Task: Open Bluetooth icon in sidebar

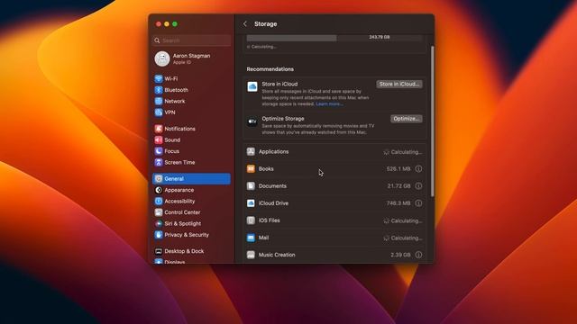Action: (159, 90)
